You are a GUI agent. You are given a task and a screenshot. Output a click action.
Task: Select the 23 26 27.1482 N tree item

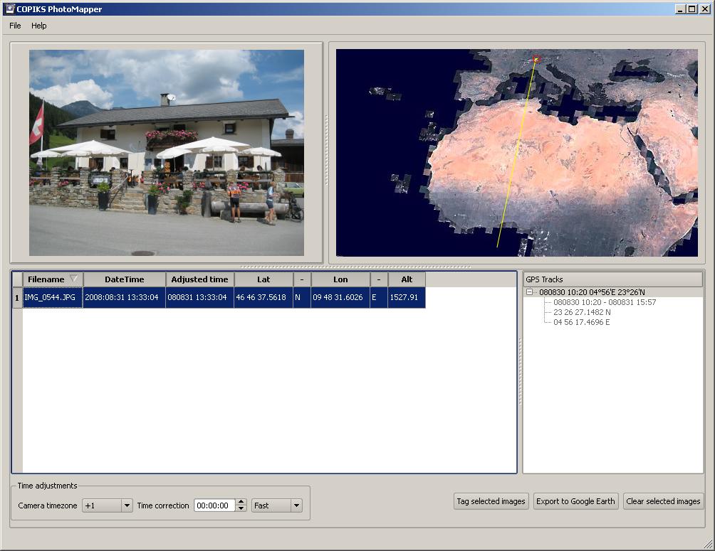582,312
